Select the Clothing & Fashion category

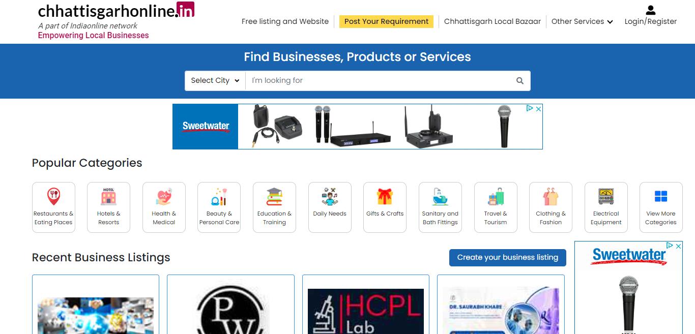tap(551, 207)
